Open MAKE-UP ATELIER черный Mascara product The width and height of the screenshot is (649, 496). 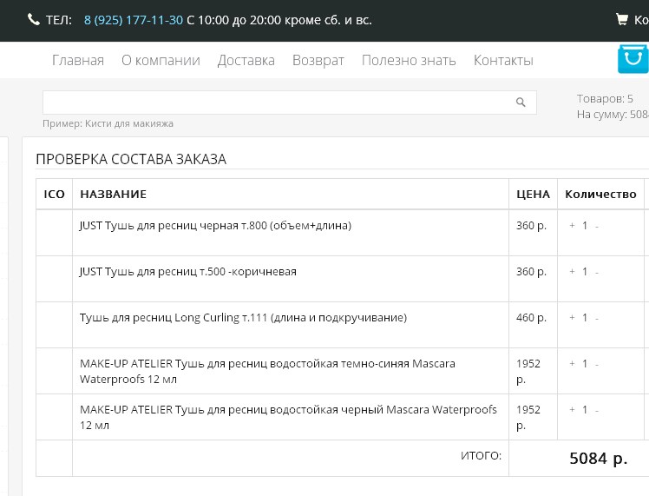point(288,417)
